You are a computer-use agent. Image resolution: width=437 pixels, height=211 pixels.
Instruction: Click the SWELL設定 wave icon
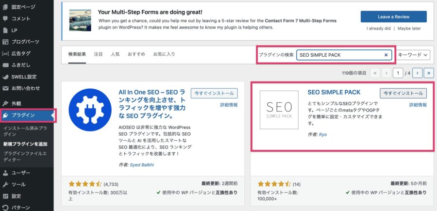point(5,77)
